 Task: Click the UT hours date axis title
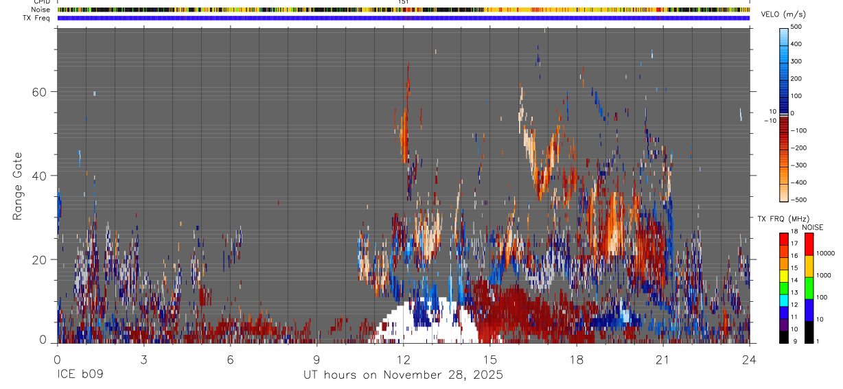click(404, 375)
